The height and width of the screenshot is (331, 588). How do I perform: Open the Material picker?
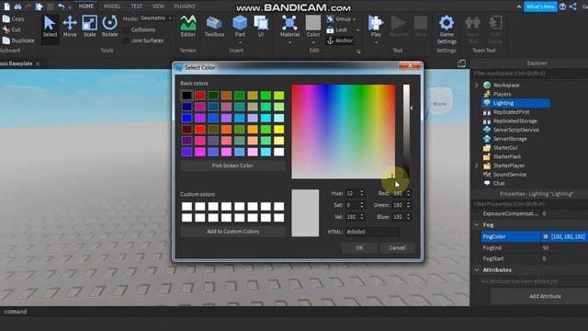[x=289, y=27]
